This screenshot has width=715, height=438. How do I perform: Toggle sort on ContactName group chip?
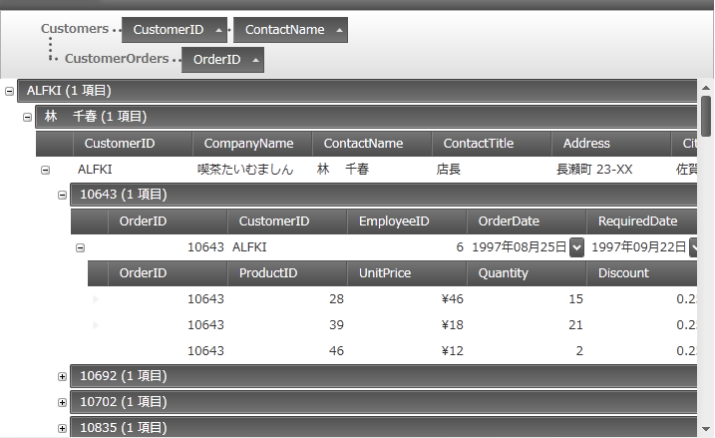[340, 30]
